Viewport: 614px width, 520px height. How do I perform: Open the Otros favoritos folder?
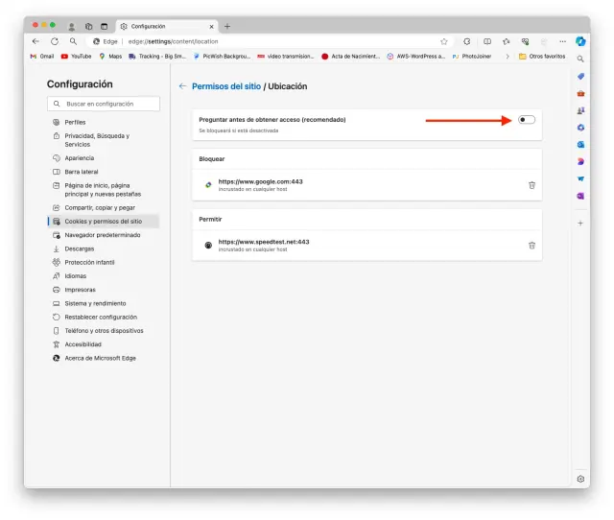(x=541, y=57)
